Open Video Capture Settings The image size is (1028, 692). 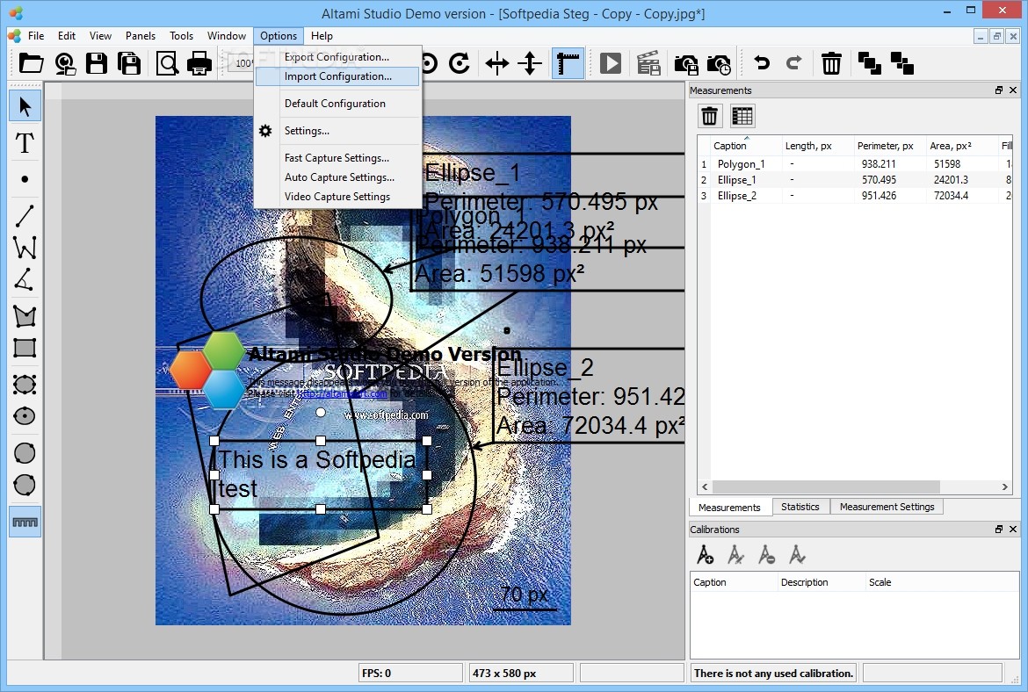click(337, 197)
